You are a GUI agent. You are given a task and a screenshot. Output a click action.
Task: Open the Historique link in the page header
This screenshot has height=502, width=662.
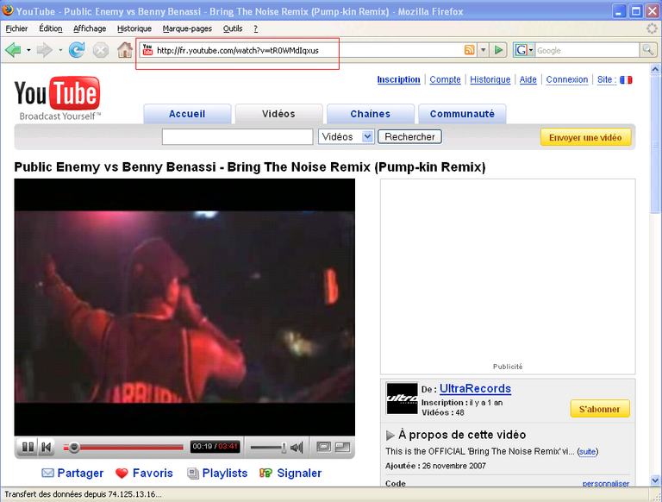[490, 79]
